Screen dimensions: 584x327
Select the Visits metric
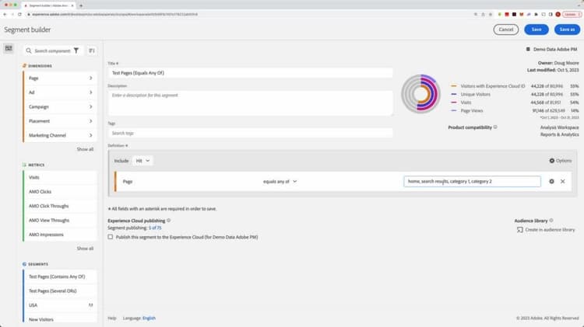click(x=60, y=177)
